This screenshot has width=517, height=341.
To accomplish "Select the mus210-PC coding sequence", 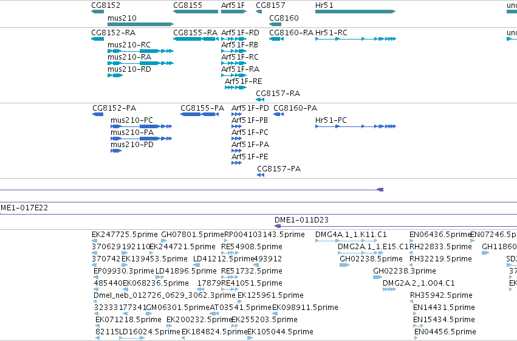I will tap(141, 126).
